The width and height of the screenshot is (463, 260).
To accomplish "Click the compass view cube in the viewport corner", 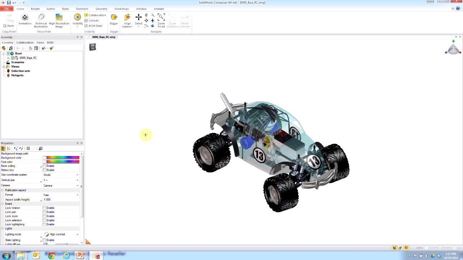I will 453,47.
